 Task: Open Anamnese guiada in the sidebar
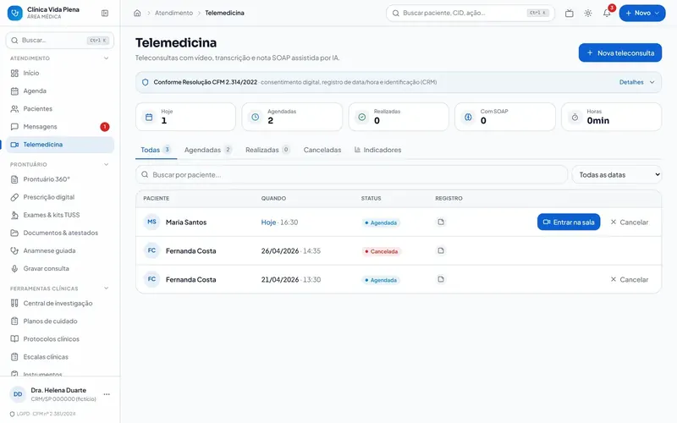59,250
